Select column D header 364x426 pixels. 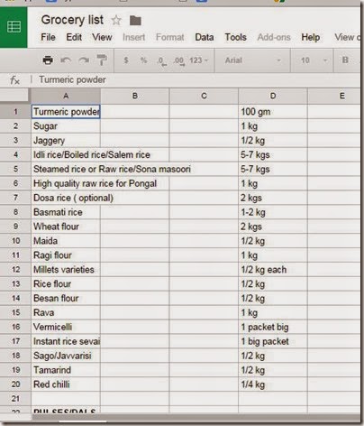[x=273, y=96]
